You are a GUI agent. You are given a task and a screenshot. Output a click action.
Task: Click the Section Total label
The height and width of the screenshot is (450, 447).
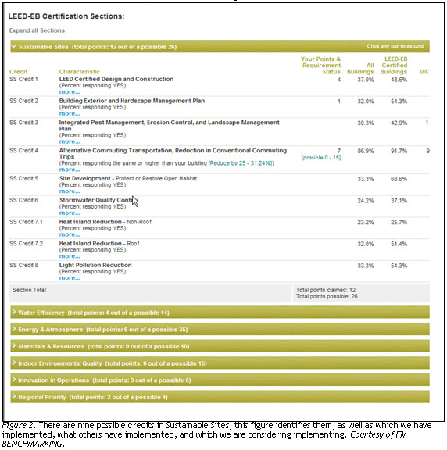pos(30,290)
